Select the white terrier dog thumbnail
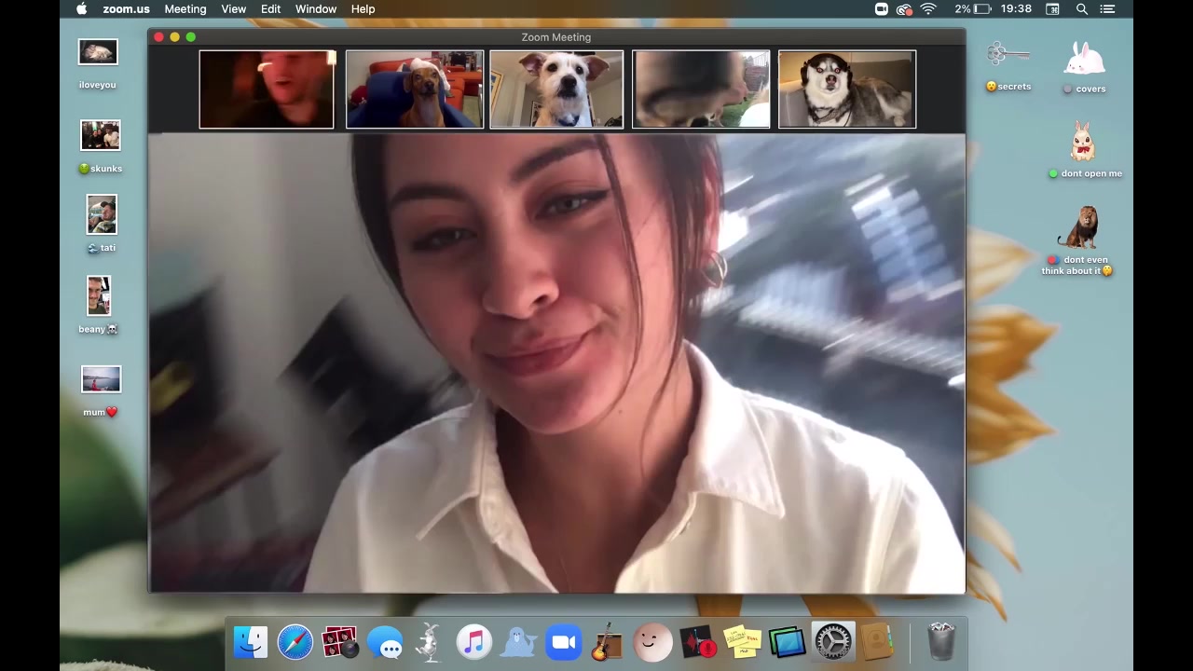Image resolution: width=1193 pixels, height=671 pixels. (x=556, y=89)
